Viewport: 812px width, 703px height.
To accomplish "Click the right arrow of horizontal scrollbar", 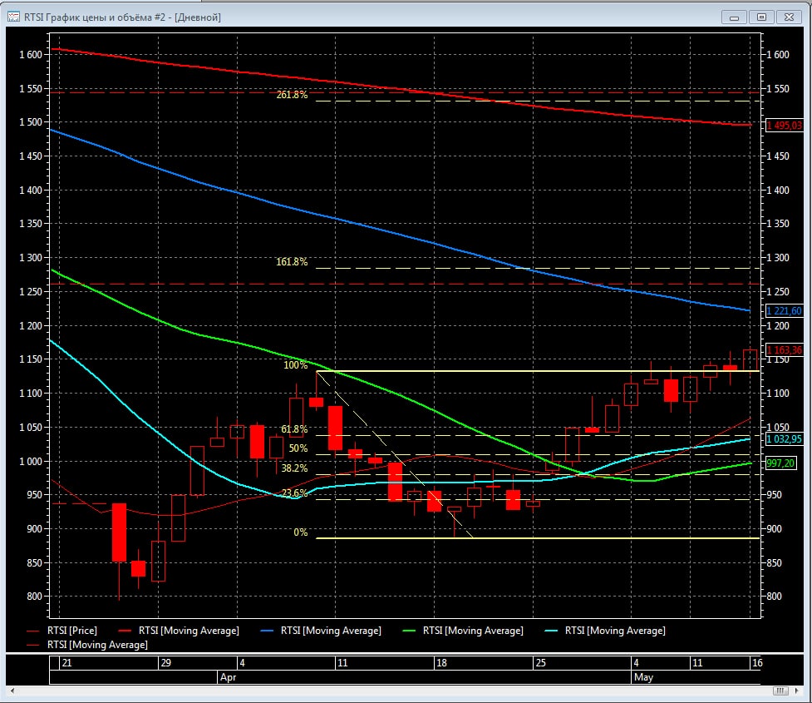I will 798,691.
